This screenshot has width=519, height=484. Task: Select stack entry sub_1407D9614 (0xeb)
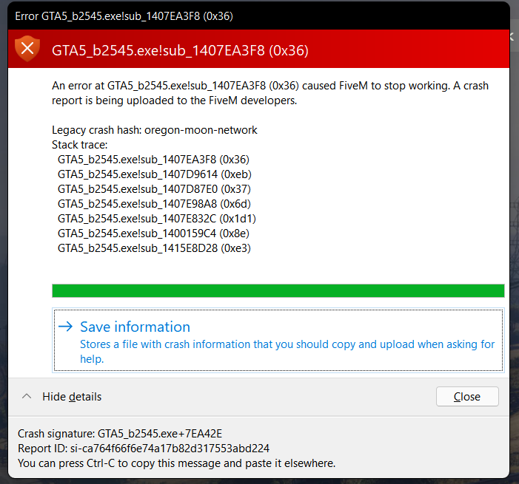point(155,174)
